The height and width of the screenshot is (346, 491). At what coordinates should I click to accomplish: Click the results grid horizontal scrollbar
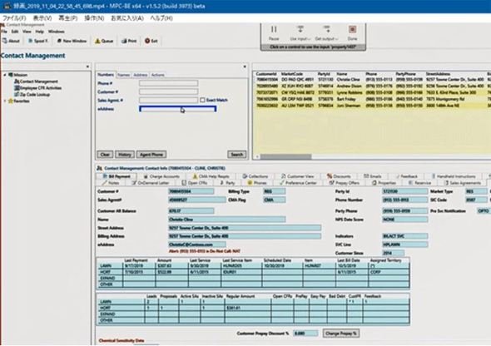pyautogui.click(x=286, y=156)
